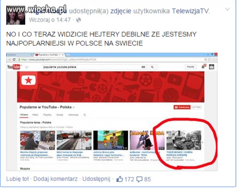The width and height of the screenshot is (237, 188).
Task: Open the Tiger Bonzo i Kobra thumbnail
Action: (x=184, y=140)
